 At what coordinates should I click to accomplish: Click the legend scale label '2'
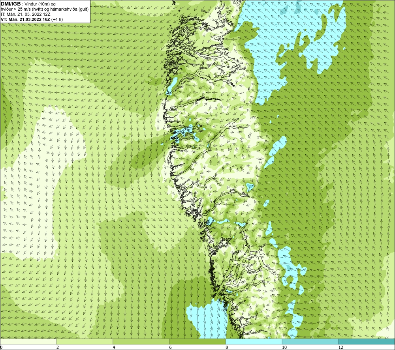(x=58, y=347)
